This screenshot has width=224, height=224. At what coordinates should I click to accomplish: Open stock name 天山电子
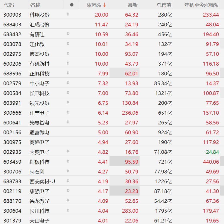click(x=39, y=221)
